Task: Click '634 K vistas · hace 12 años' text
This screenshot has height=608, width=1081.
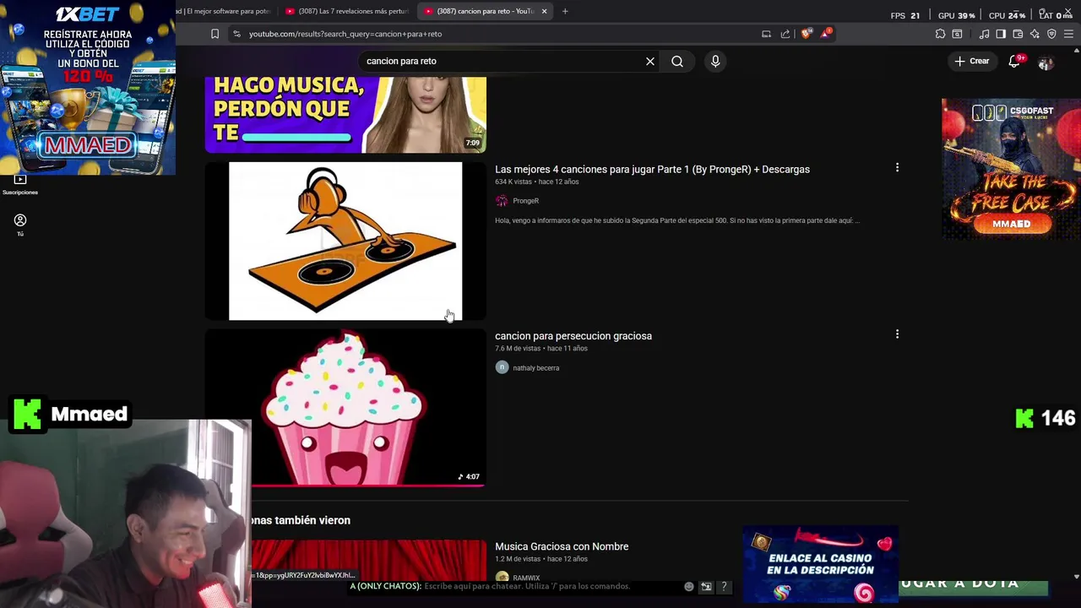Action: [536, 182]
